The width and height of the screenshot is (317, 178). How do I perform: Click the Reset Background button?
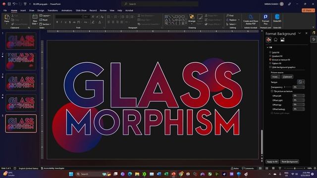(289, 162)
